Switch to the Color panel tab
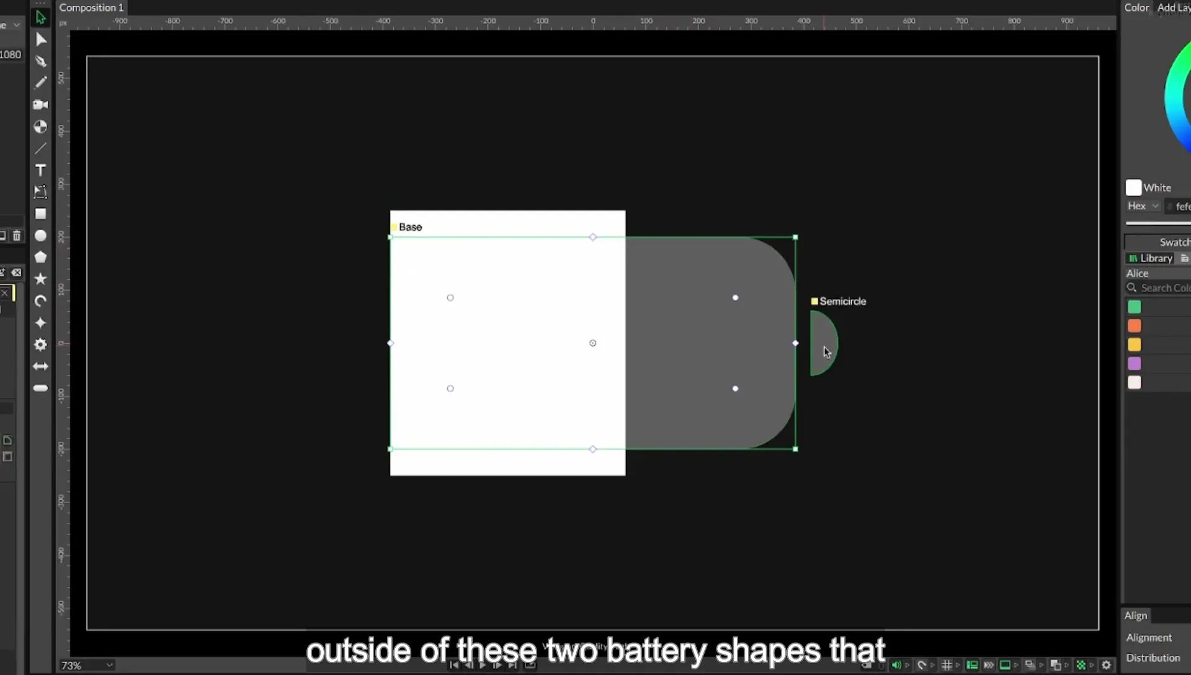This screenshot has width=1191, height=675. pos(1136,7)
